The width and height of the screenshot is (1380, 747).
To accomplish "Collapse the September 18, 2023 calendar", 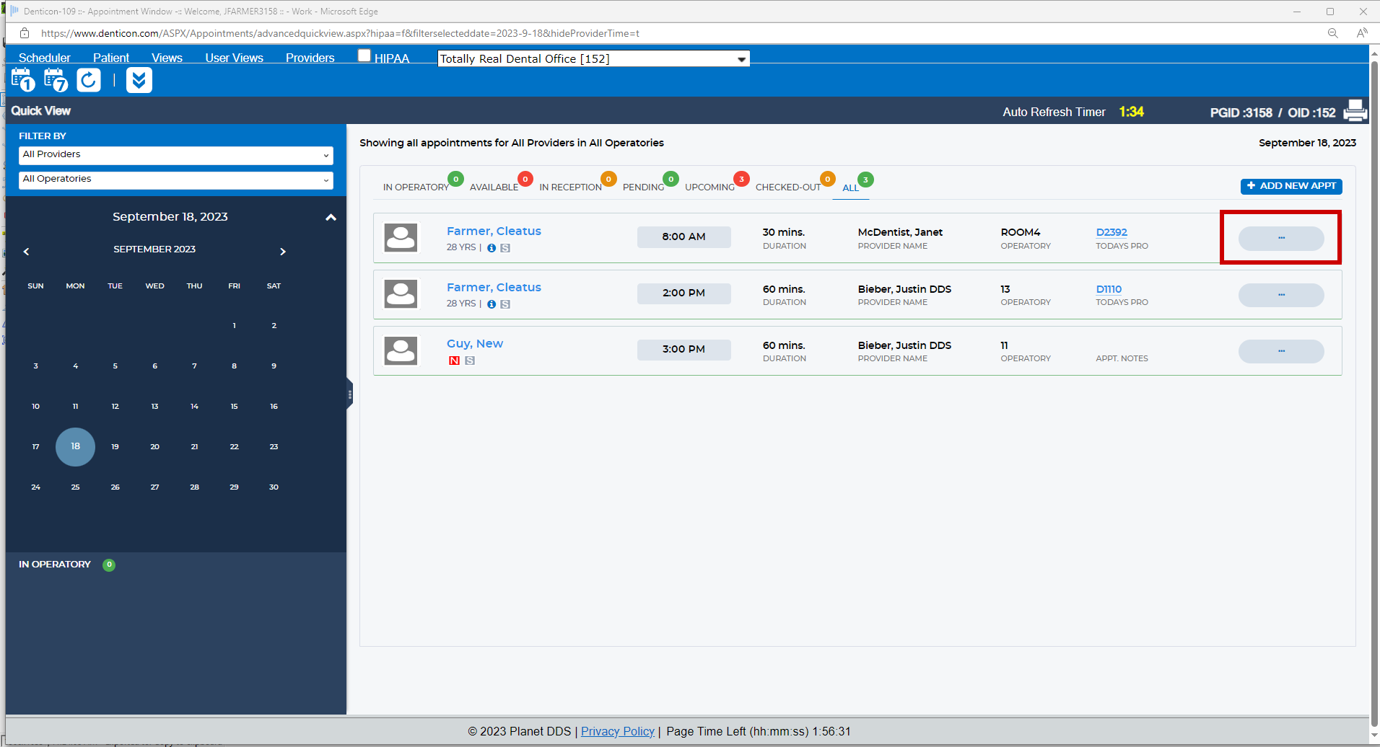I will (331, 217).
